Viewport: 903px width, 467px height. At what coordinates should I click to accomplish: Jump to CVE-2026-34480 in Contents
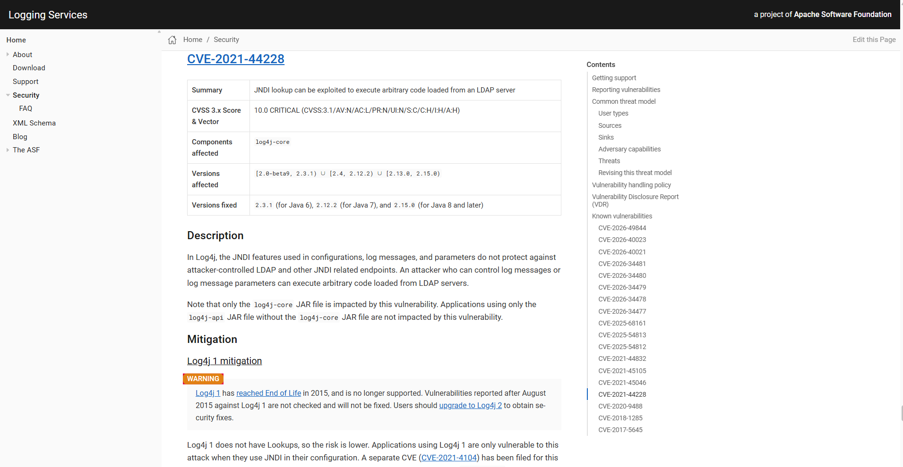(622, 275)
